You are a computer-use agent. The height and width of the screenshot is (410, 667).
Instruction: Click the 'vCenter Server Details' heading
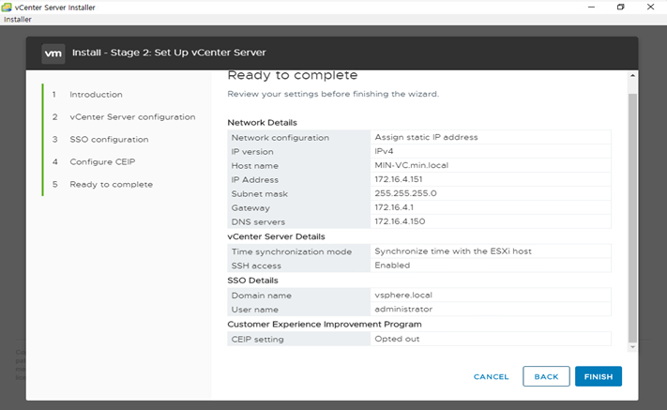(276, 236)
